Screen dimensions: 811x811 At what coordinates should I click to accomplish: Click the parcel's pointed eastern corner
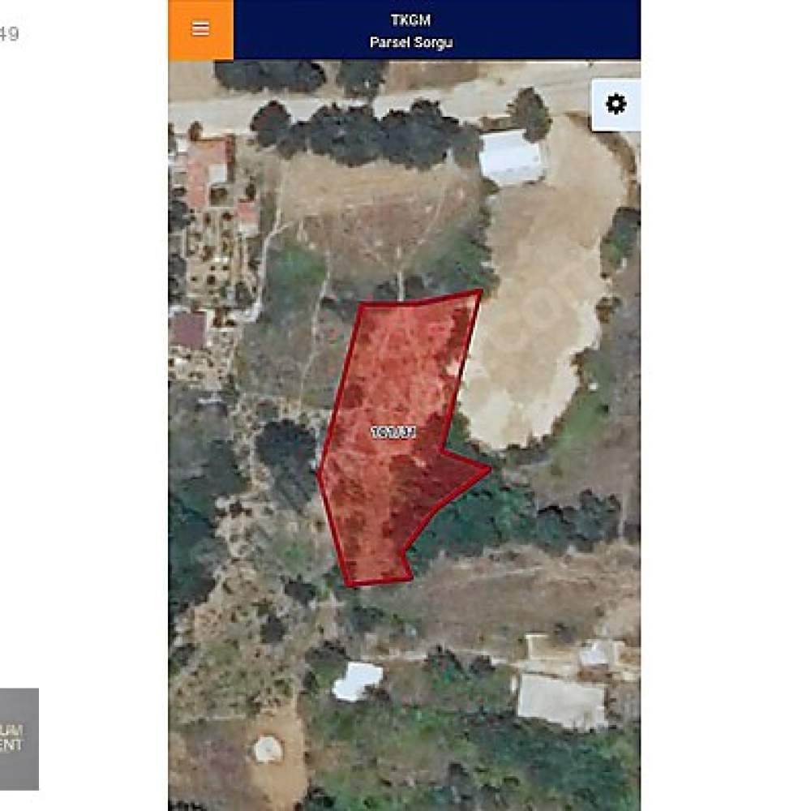tap(488, 469)
